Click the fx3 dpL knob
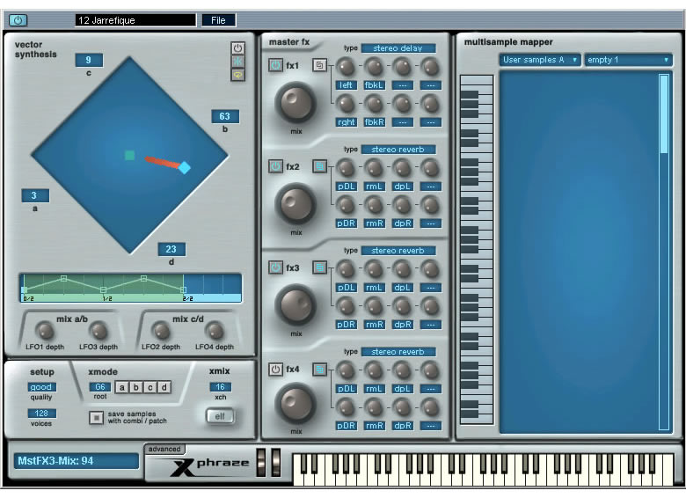686x498 pixels. [x=402, y=269]
